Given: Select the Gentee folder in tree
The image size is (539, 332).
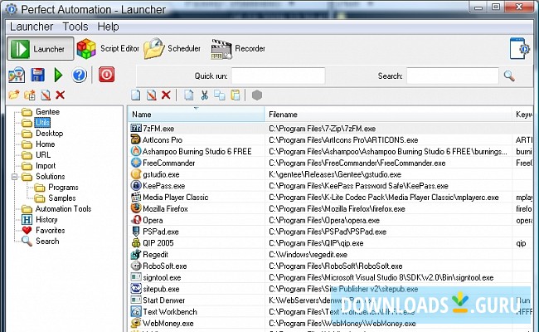Looking at the screenshot, I should 48,112.
